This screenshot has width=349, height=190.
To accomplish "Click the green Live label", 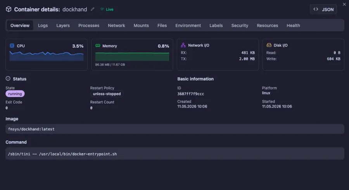I will click(x=109, y=9).
